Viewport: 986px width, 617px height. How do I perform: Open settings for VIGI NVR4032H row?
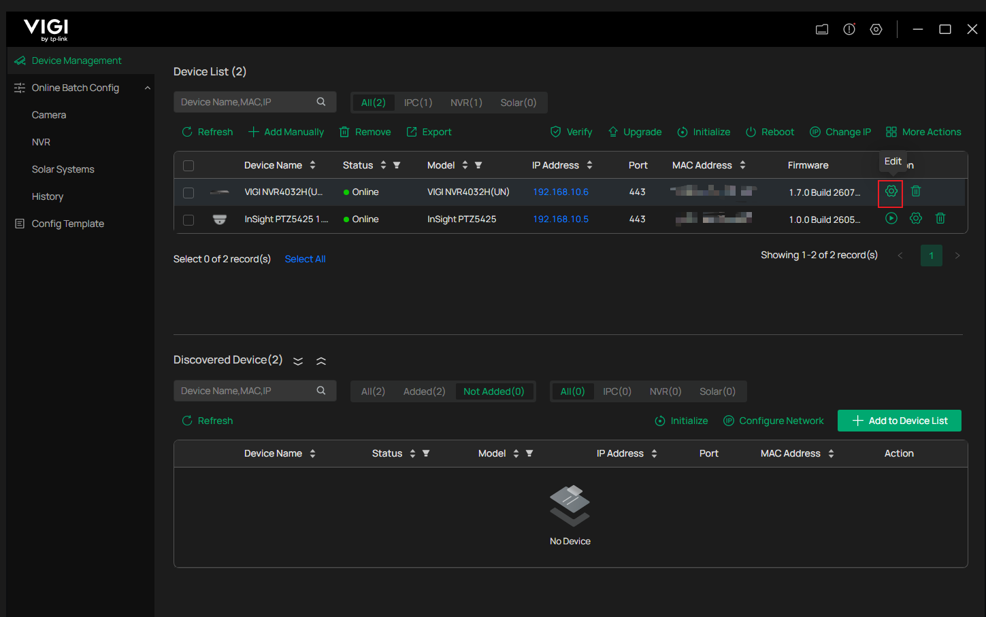pyautogui.click(x=891, y=192)
